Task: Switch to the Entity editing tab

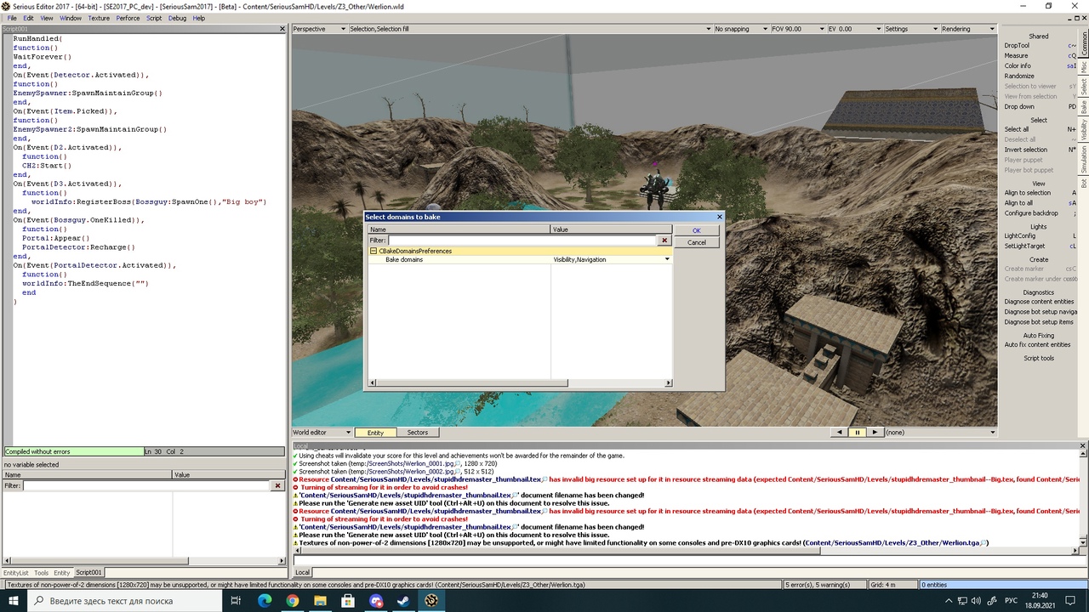Action: [x=375, y=433]
